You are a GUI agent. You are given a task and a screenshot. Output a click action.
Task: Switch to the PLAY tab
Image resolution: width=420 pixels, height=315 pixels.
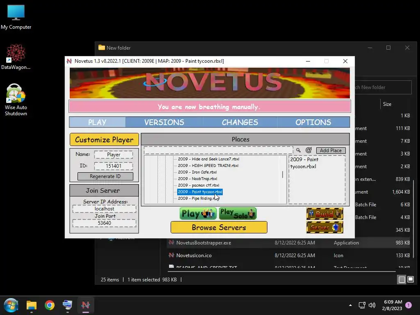[97, 122]
